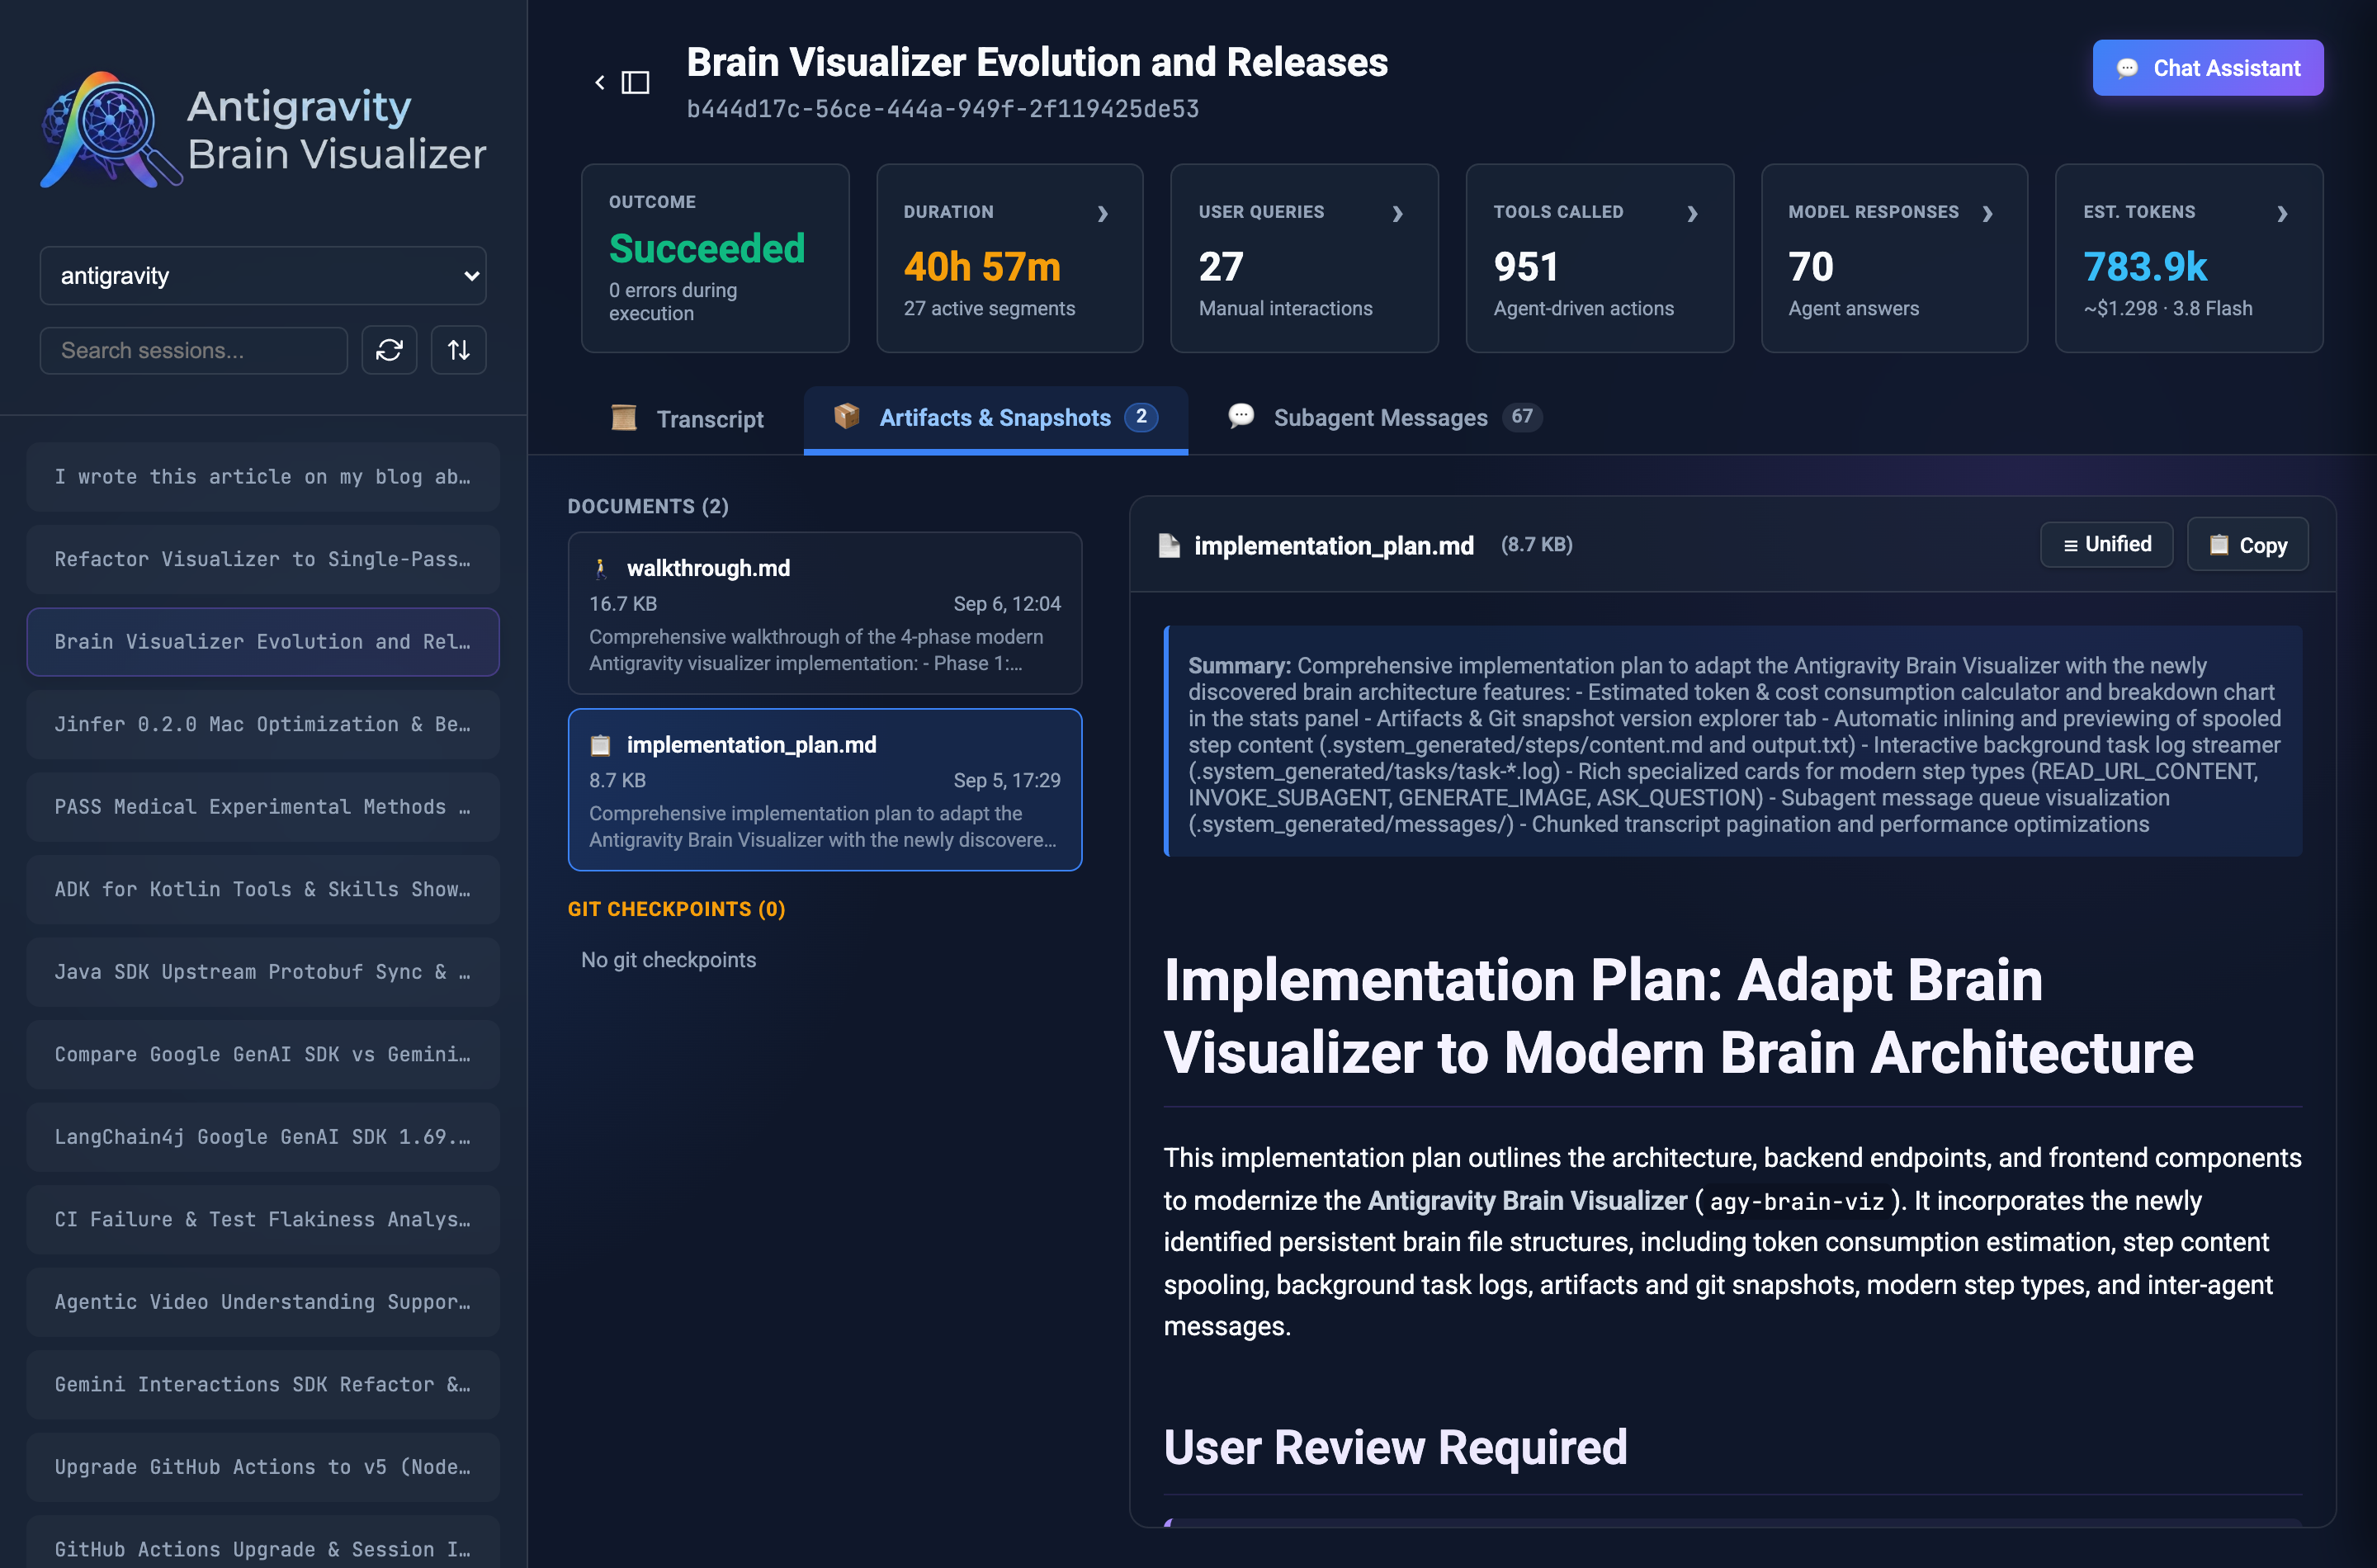Expand the Duration stat card chevron

1103,213
